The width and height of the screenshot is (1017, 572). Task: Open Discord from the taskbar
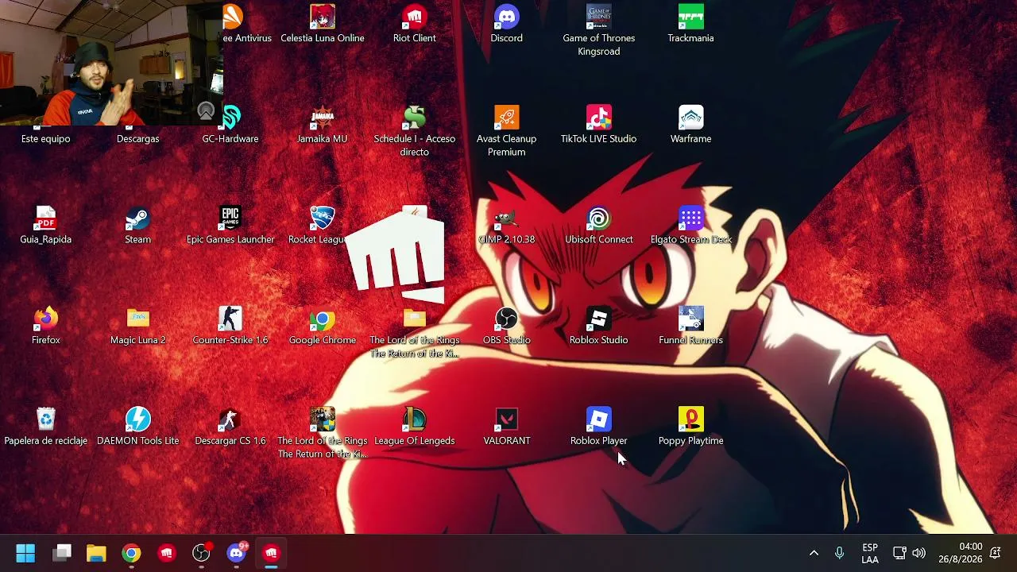pos(236,553)
